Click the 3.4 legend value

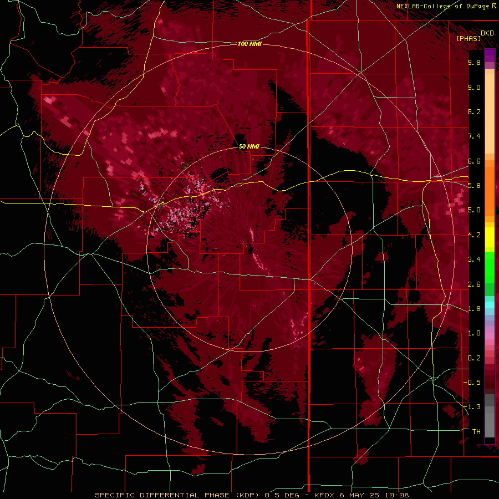tap(474, 259)
